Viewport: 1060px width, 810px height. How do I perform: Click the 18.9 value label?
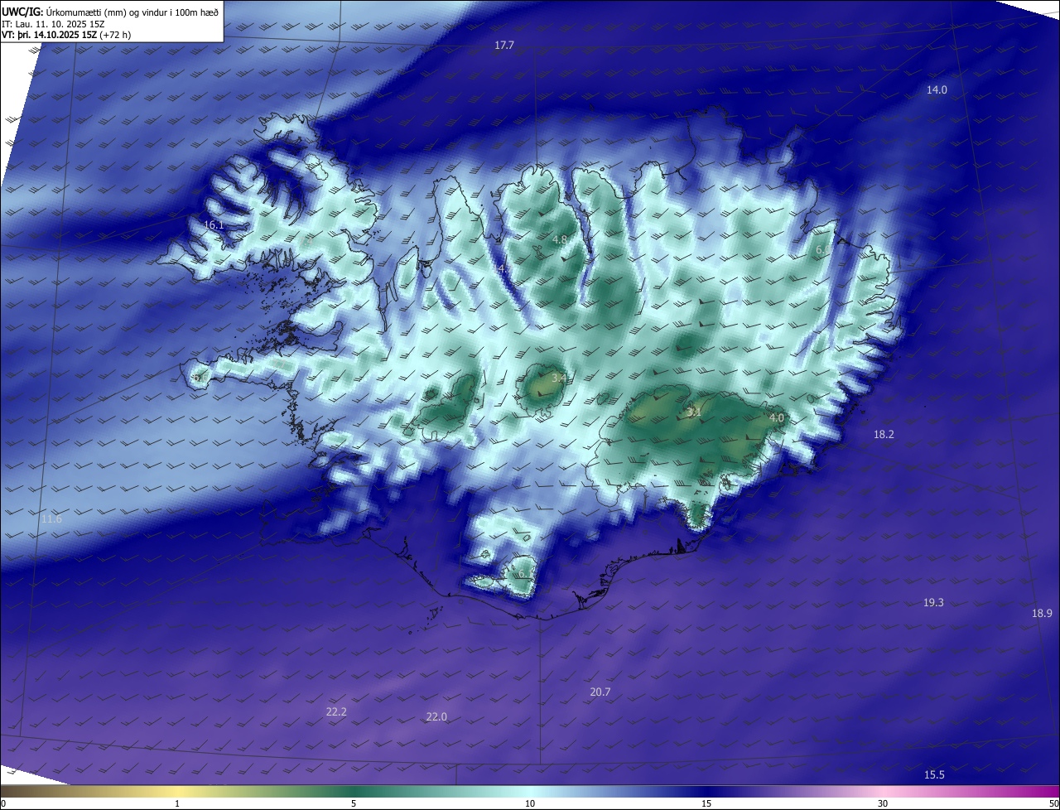click(1042, 614)
